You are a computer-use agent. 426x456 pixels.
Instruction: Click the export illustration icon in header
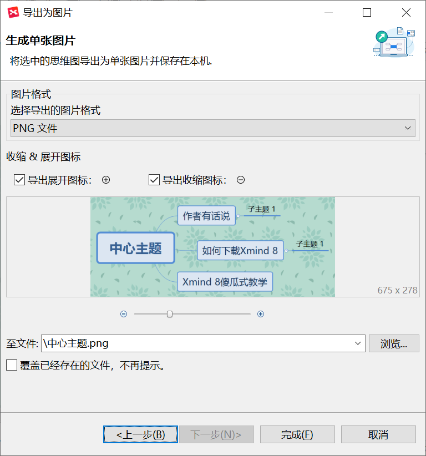click(x=394, y=43)
